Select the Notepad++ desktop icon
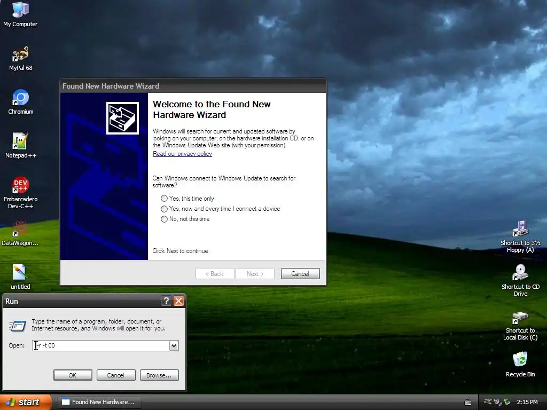The height and width of the screenshot is (410, 547). 21,145
